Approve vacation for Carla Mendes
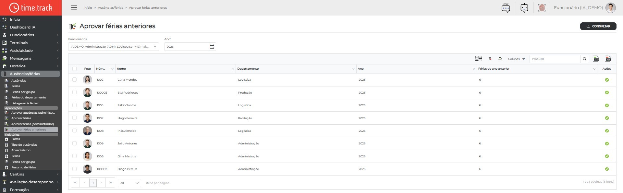 click(607, 80)
